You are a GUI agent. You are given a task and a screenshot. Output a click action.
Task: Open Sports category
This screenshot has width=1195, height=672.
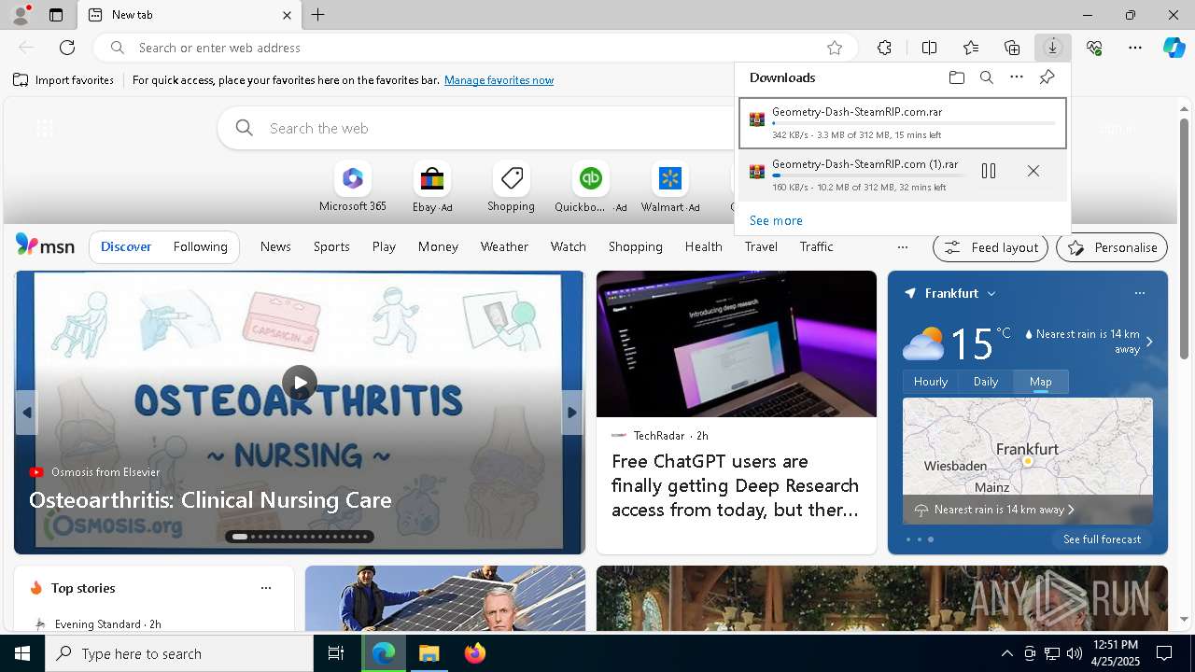(331, 246)
